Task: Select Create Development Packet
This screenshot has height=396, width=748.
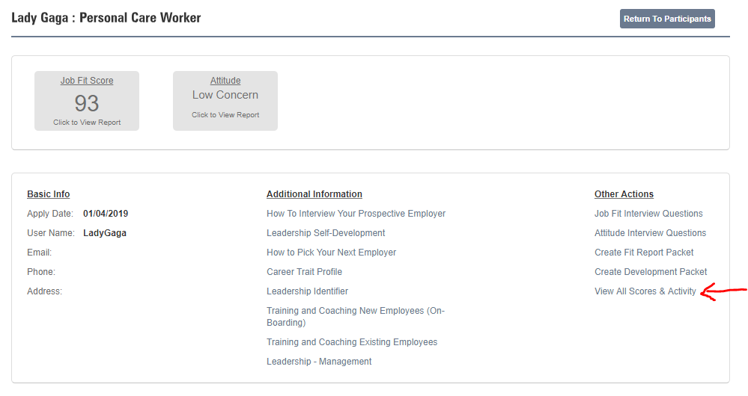Action: (651, 272)
